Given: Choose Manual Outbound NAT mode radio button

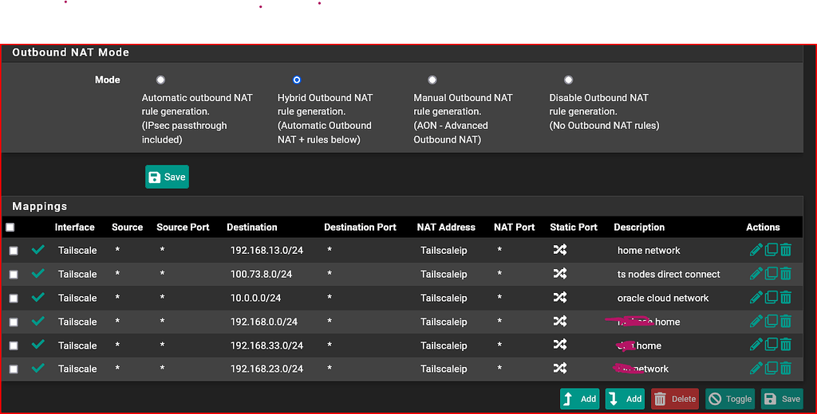Looking at the screenshot, I should coord(432,80).
